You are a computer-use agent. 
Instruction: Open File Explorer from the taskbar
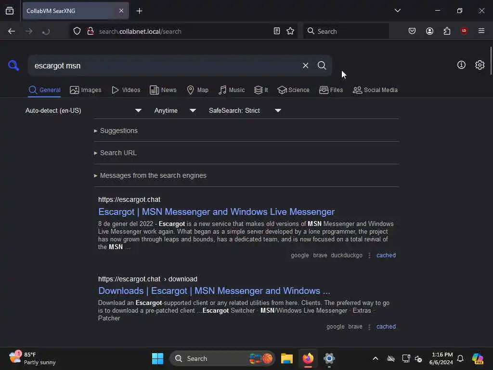[x=287, y=358]
